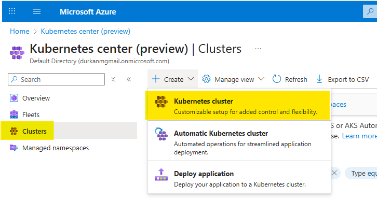Click the Automatic Kubernetes cluster icon
The image size is (377, 200).
click(x=161, y=134)
